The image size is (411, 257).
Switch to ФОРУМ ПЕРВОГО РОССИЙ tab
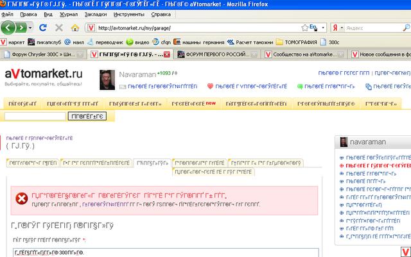tap(217, 54)
